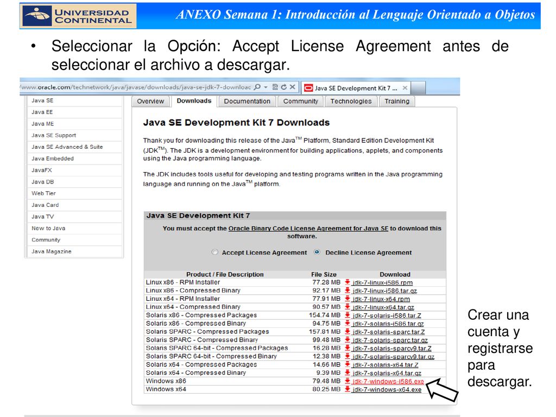The width and height of the screenshot is (556, 417).
Task: Click the Windows x86 product description text
Action: [x=166, y=381]
